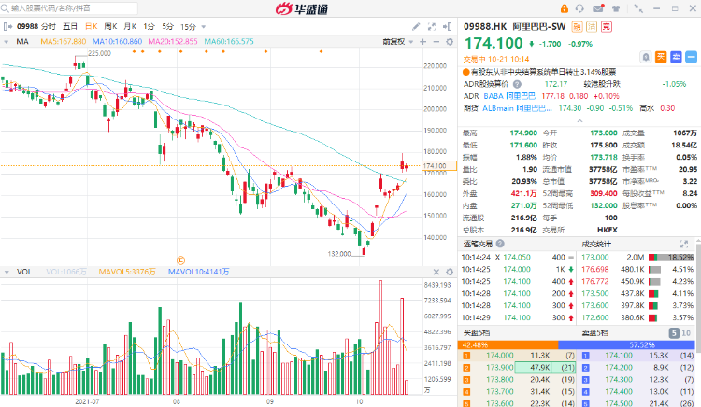This screenshot has height=407, width=701.
Task: Click the orange lock icon in title bar
Action: (565, 8)
